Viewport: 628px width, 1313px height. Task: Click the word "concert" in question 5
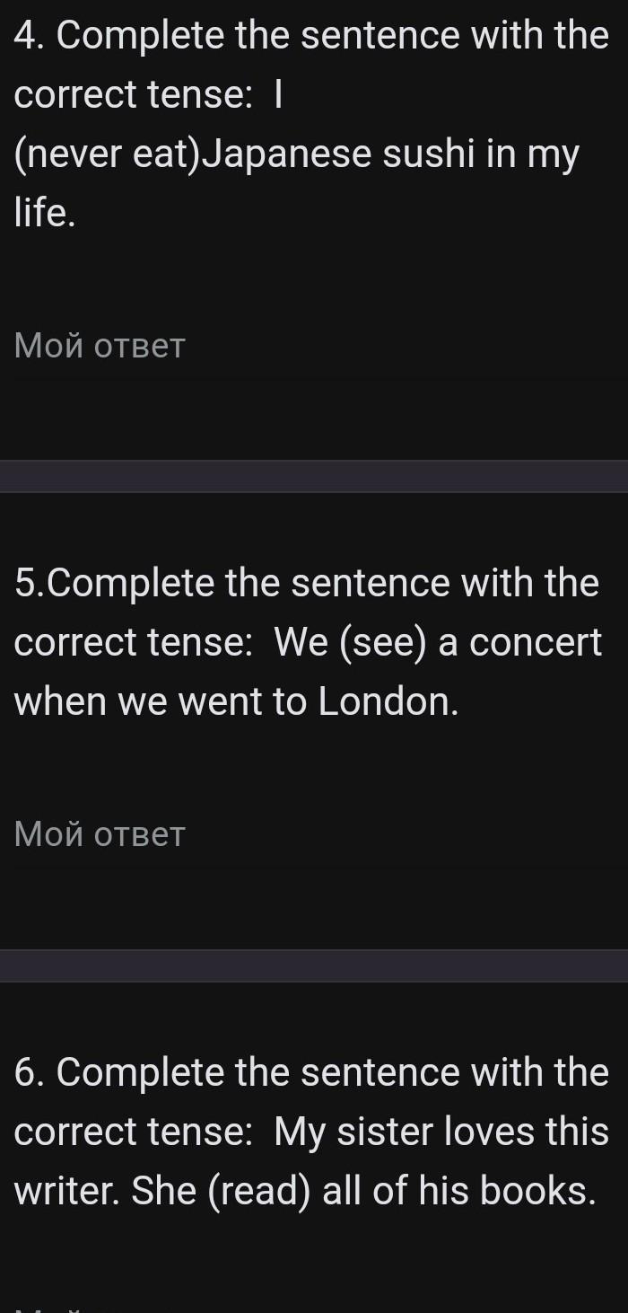click(x=536, y=642)
